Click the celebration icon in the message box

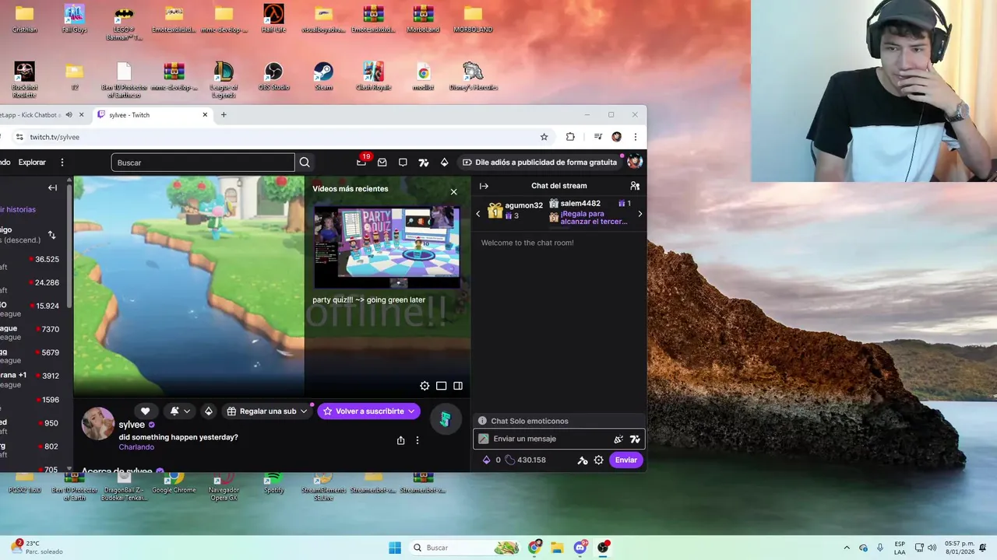point(618,439)
